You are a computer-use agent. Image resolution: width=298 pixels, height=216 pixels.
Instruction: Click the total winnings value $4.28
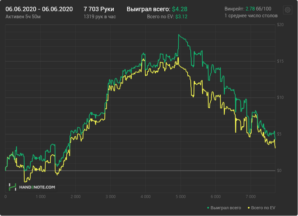[x=180, y=9]
